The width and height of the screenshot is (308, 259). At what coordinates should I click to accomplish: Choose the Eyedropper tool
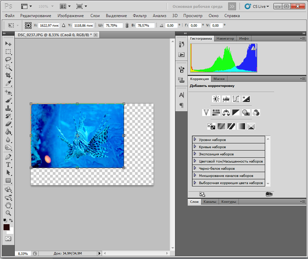pyautogui.click(x=8, y=83)
